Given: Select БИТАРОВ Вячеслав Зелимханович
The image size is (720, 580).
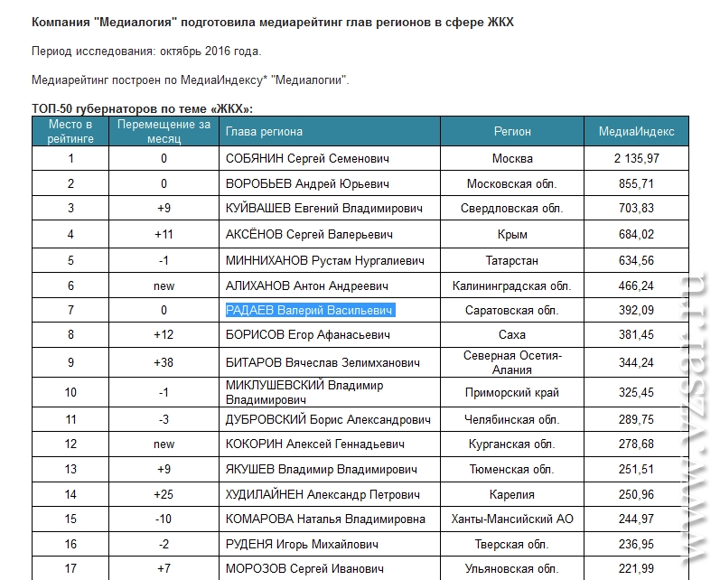Looking at the screenshot, I should point(323,362).
